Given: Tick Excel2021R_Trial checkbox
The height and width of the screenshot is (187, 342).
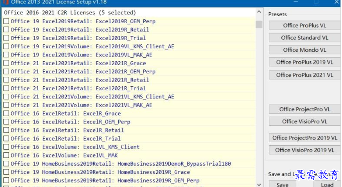Looking at the screenshot, I should [6, 88].
